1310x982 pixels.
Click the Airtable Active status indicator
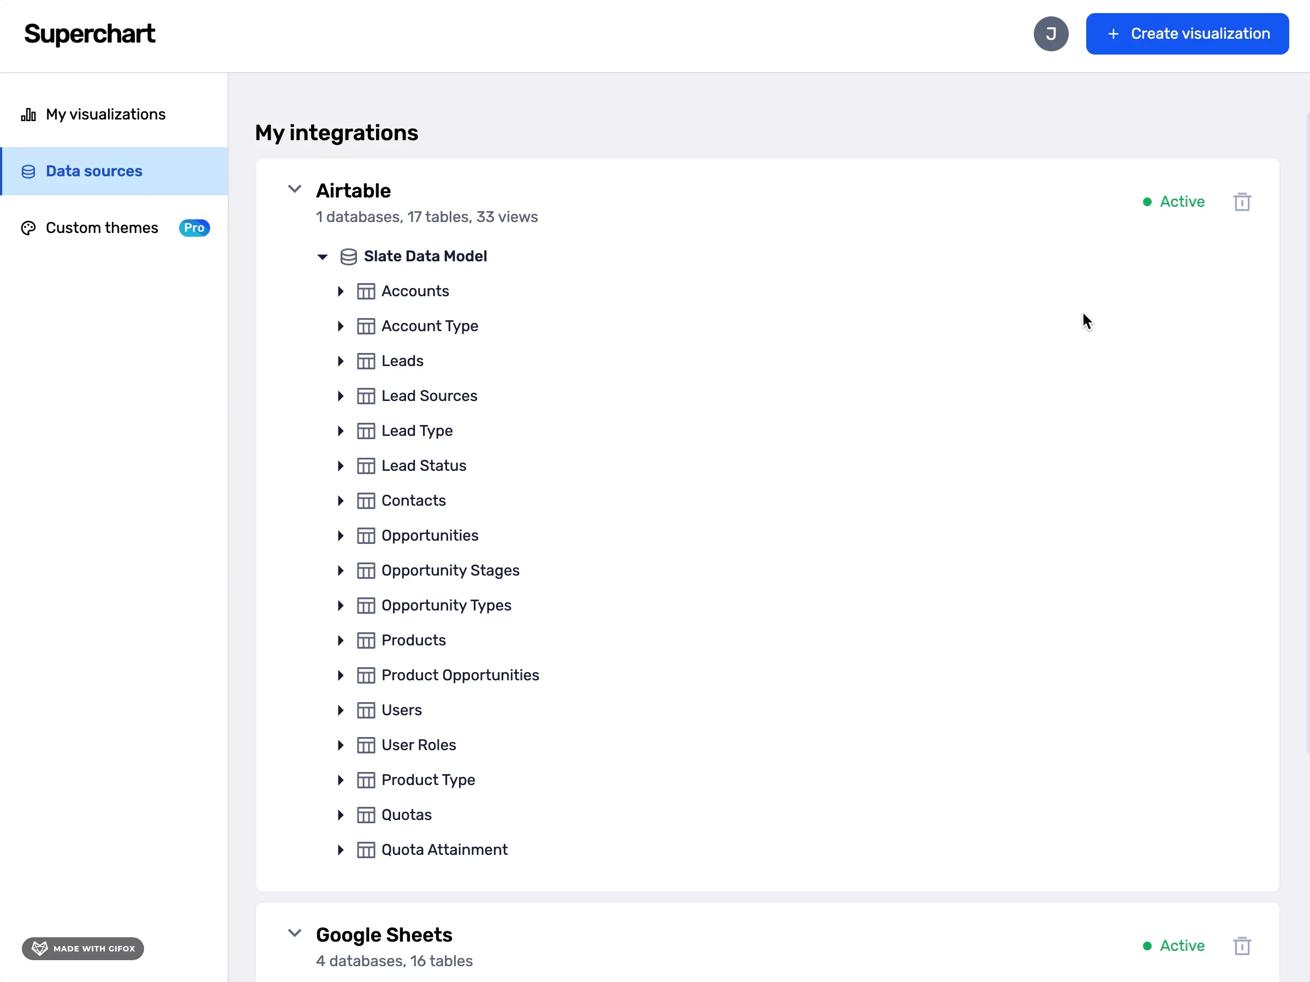[x=1173, y=202]
